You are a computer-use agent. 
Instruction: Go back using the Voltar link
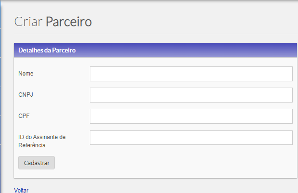click(21, 190)
